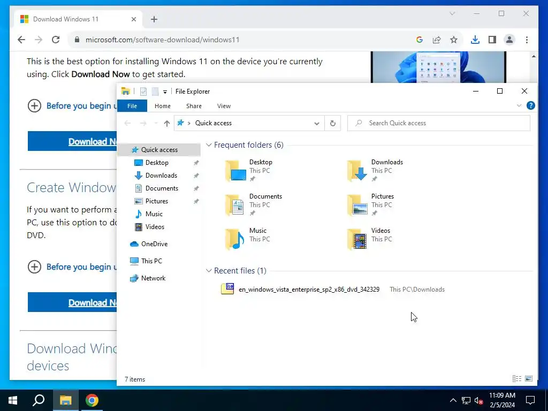
Task: Open a new Chrome tab with plus button
Action: [154, 19]
